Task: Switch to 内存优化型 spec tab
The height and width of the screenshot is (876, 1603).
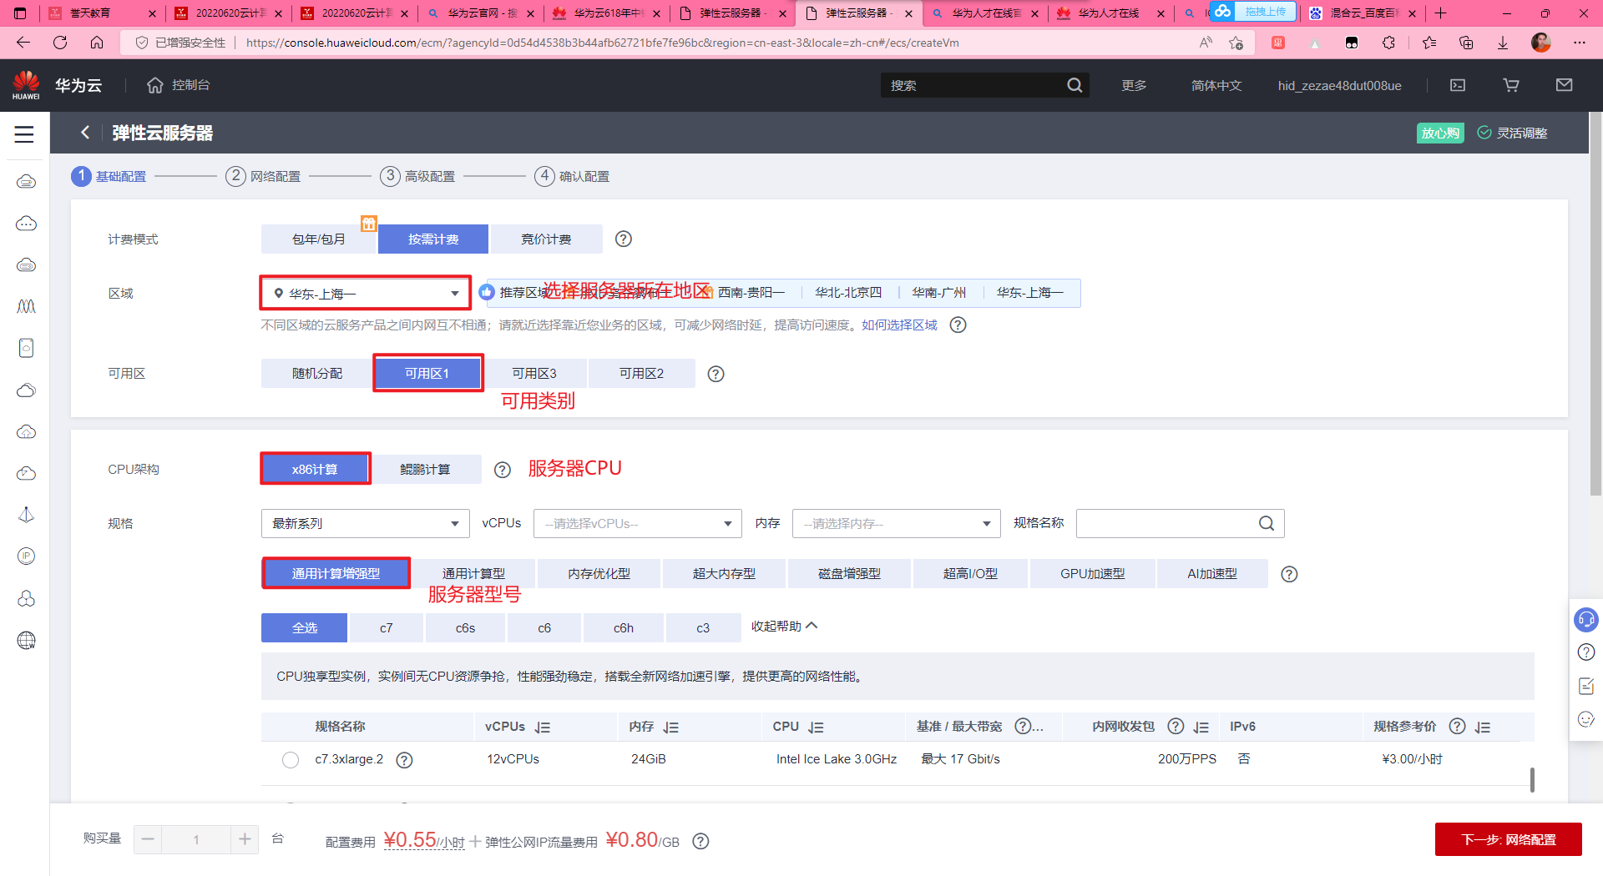Action: tap(599, 574)
